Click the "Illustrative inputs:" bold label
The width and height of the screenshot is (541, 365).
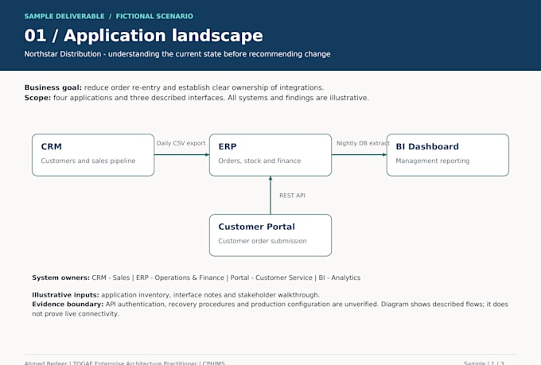tap(65, 295)
